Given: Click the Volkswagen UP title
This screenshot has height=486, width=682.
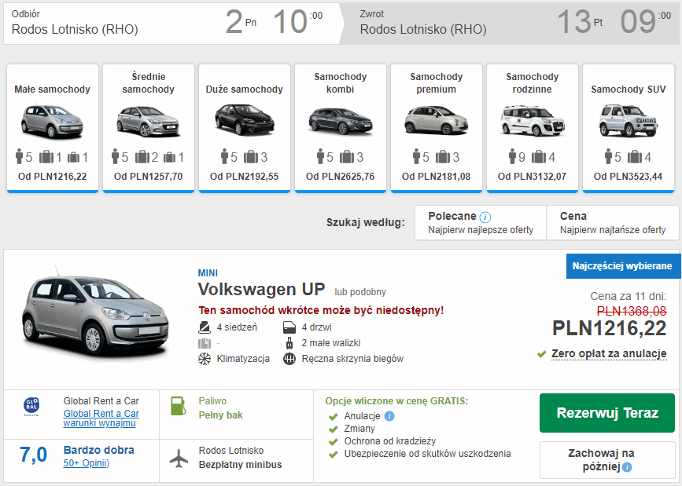Looking at the screenshot, I should [261, 289].
